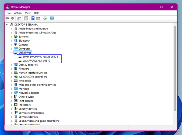Collapse the Disk drives category
The height and width of the screenshot is (135, 182).
12,53
